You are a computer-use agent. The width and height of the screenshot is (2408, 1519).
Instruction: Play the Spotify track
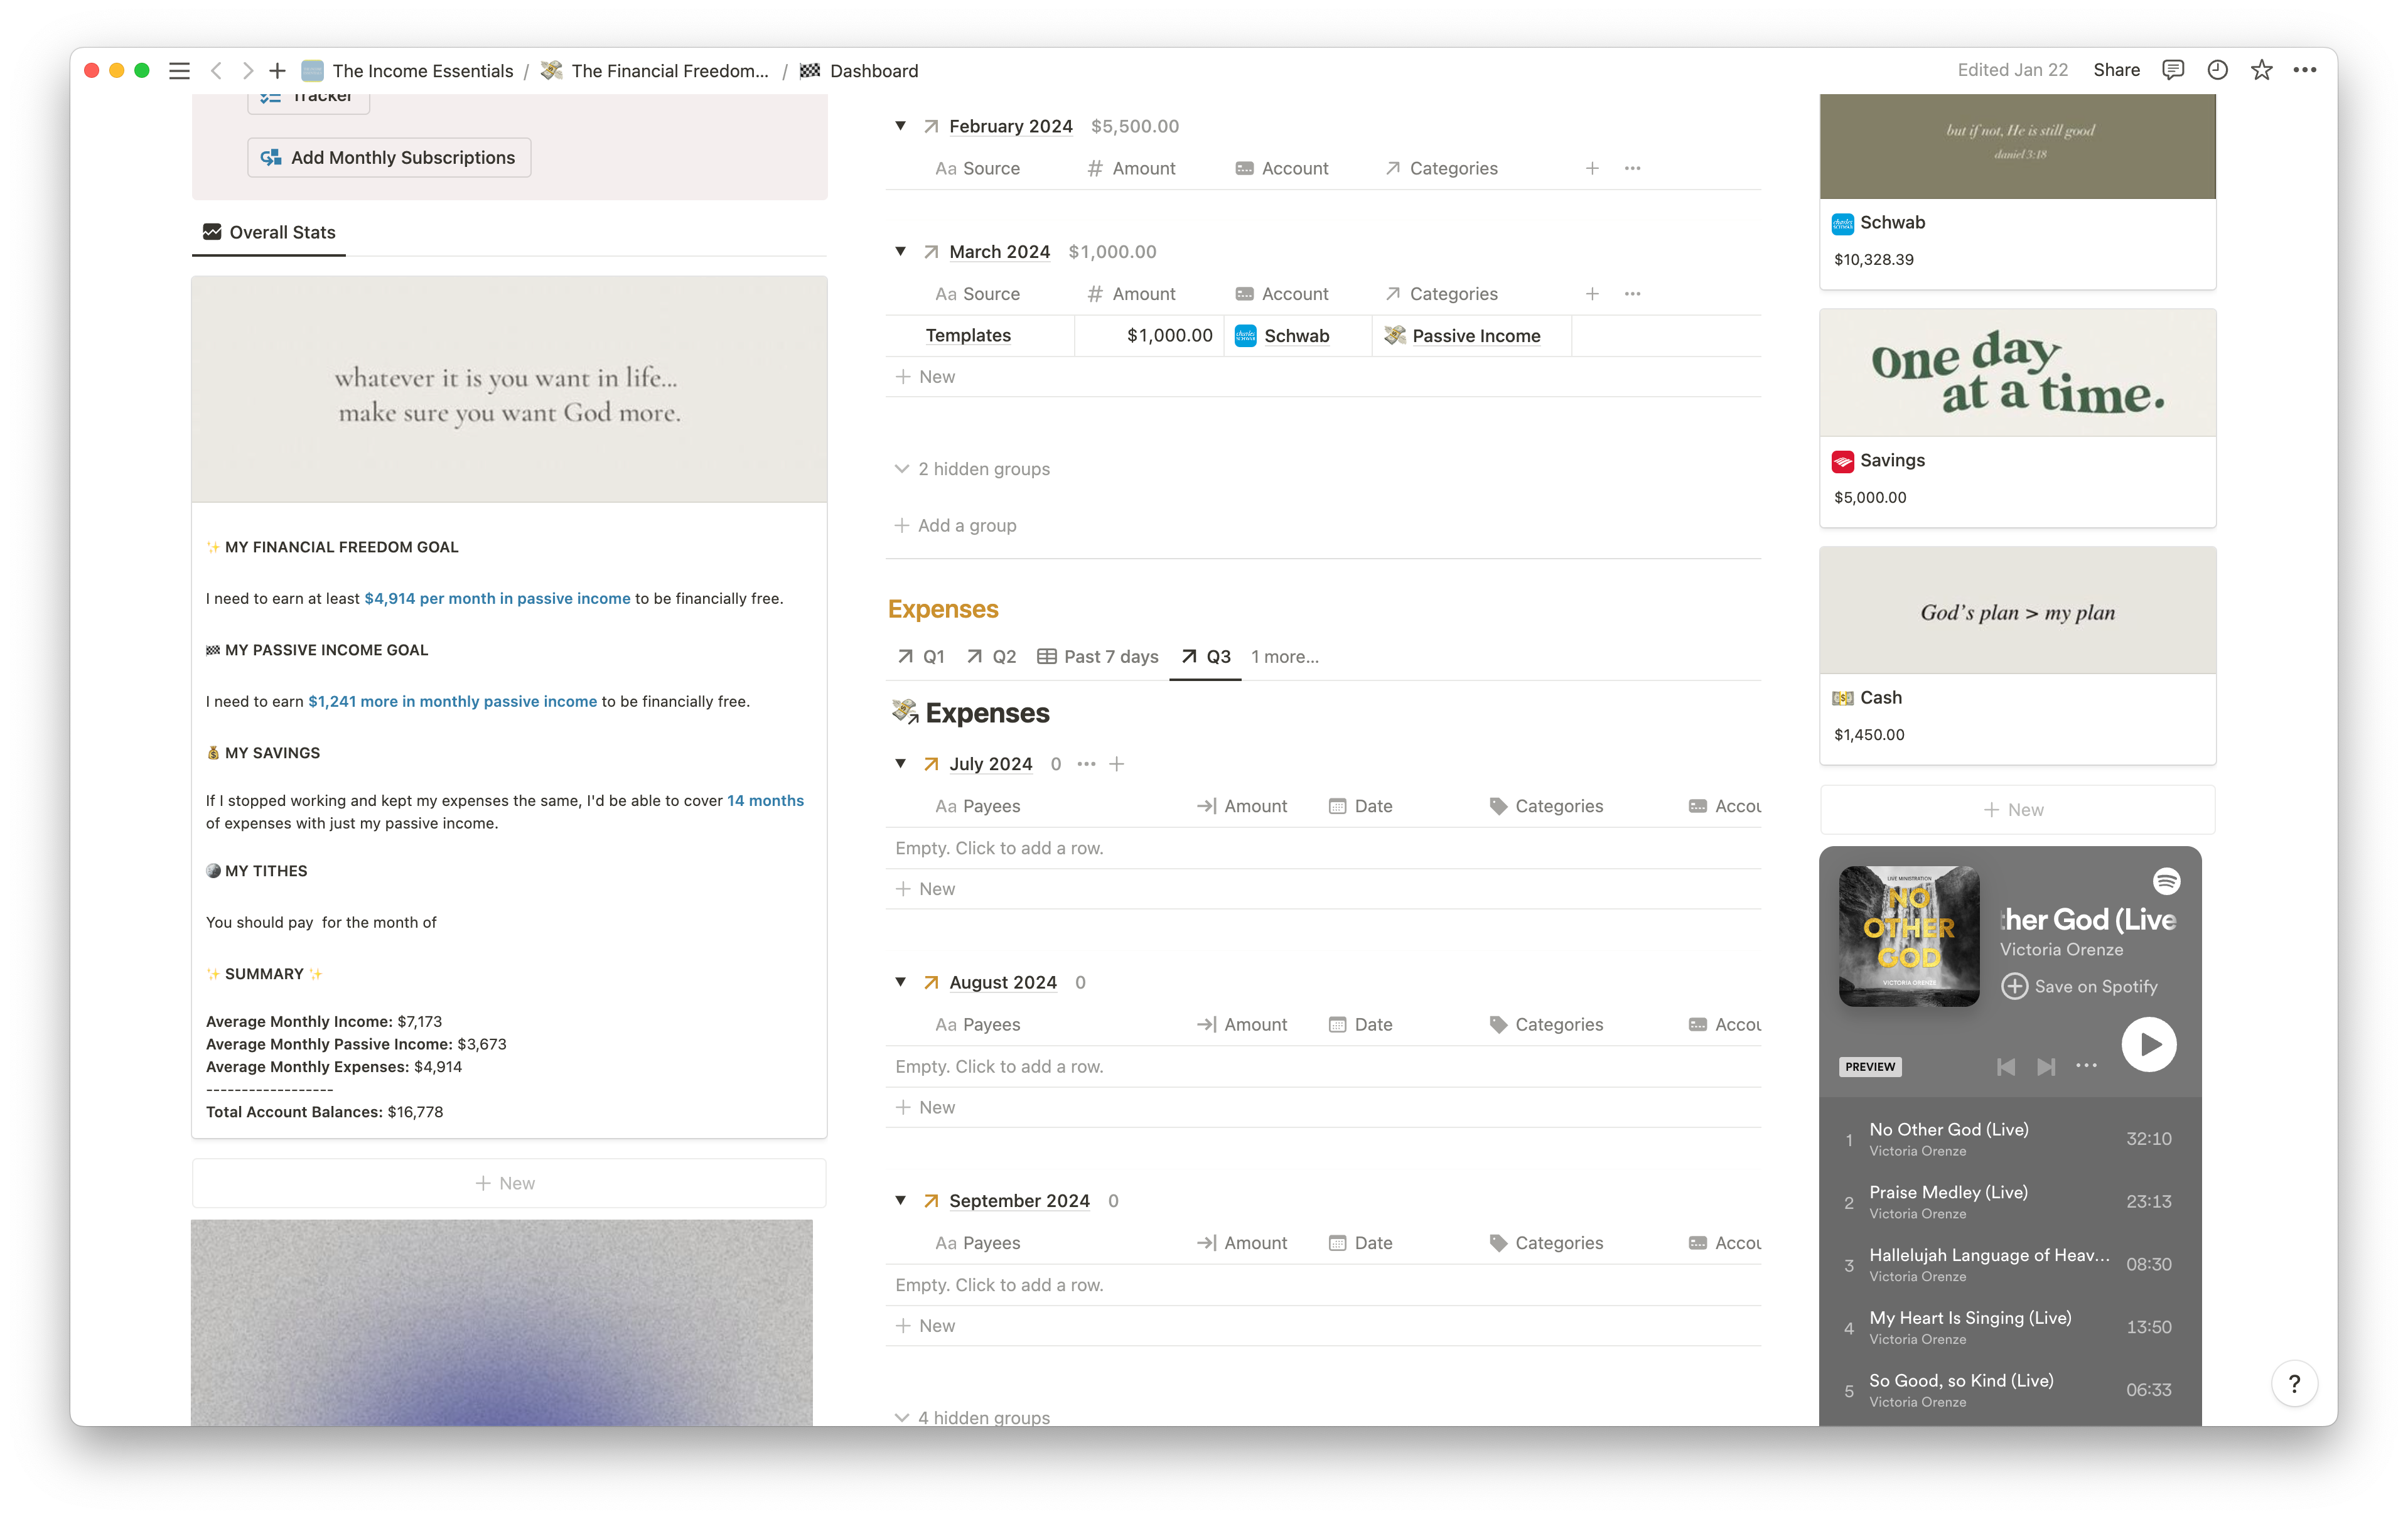tap(2149, 1044)
